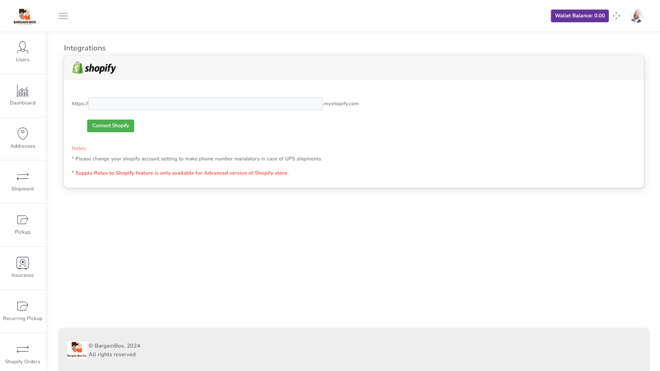Open the Dashboard chart icon
The width and height of the screenshot is (660, 371).
point(23,90)
